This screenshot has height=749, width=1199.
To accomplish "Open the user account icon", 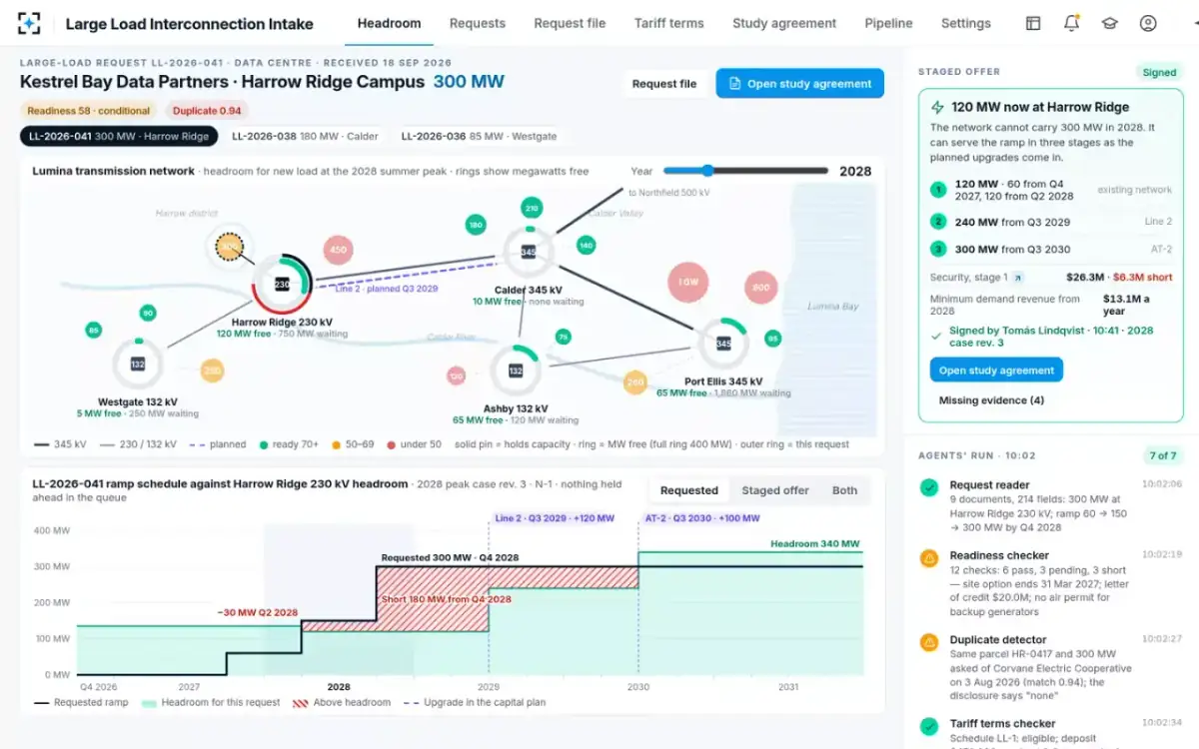I will 1148,23.
